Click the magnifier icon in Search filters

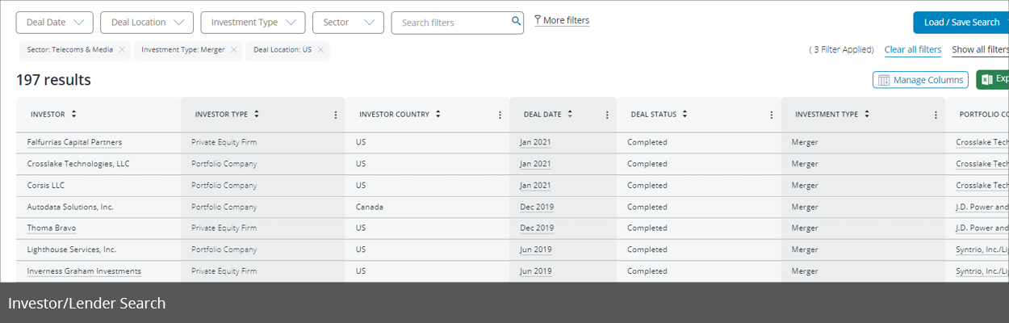[517, 22]
